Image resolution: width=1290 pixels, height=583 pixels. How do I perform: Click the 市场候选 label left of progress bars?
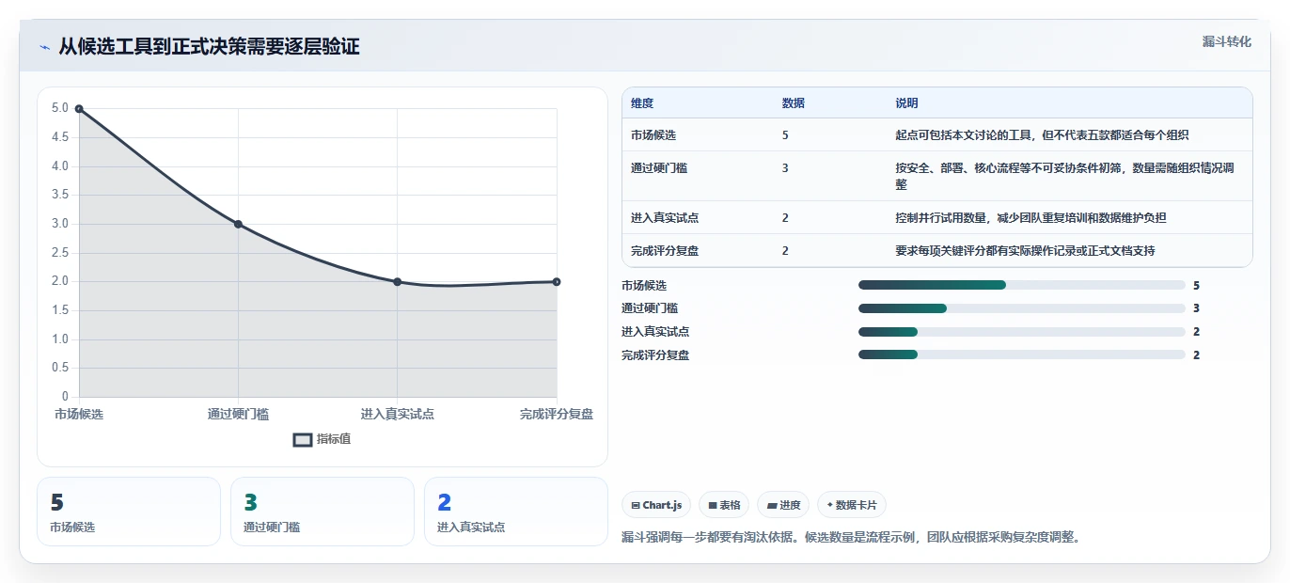tap(644, 285)
